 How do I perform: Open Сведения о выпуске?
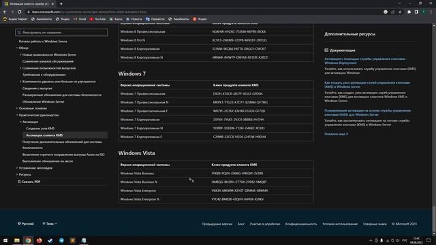coord(37,88)
